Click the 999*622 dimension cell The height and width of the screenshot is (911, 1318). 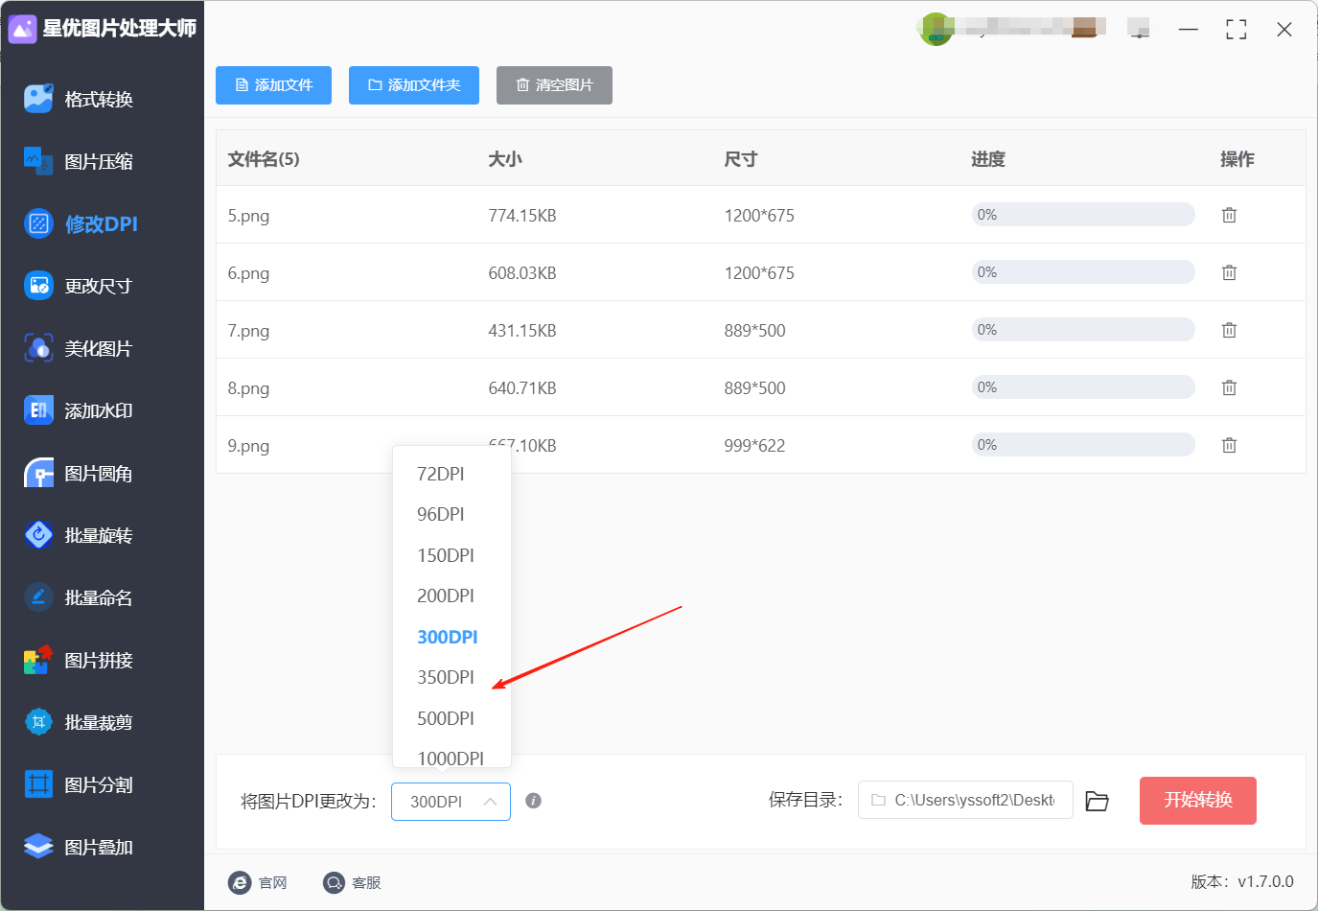[x=754, y=446]
